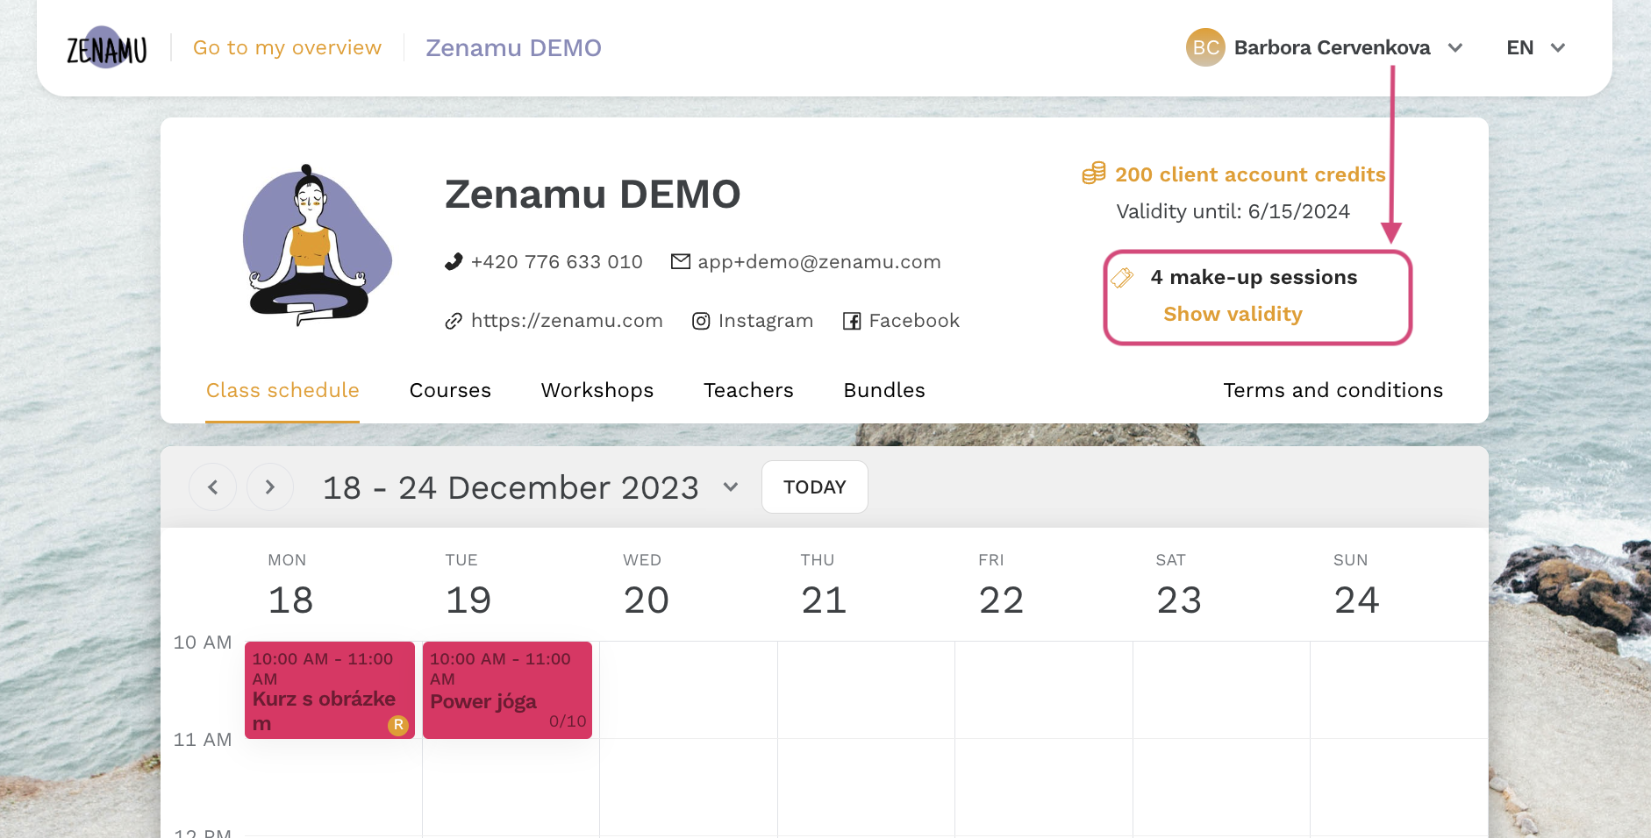Open the BC user avatar
The height and width of the screenshot is (838, 1651).
point(1205,47)
